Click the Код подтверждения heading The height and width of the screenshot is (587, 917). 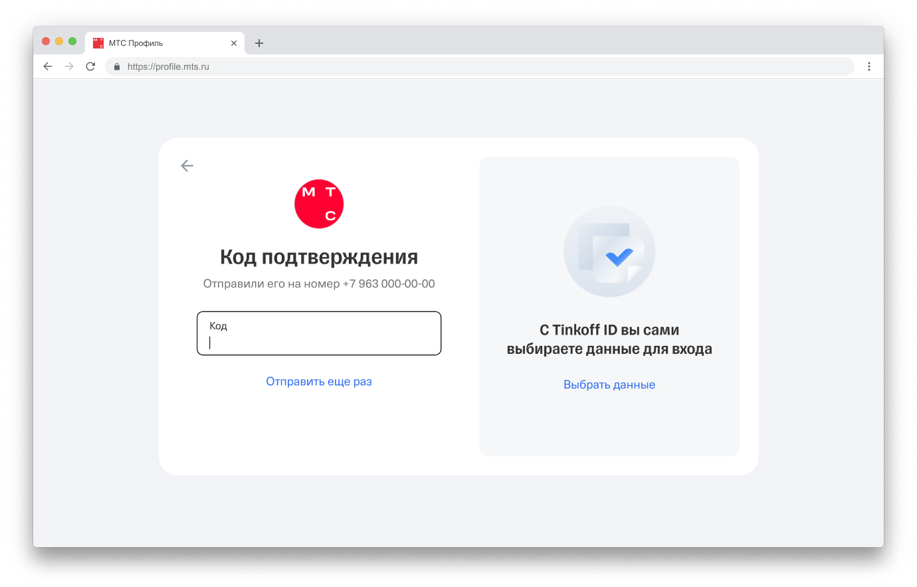tap(319, 257)
